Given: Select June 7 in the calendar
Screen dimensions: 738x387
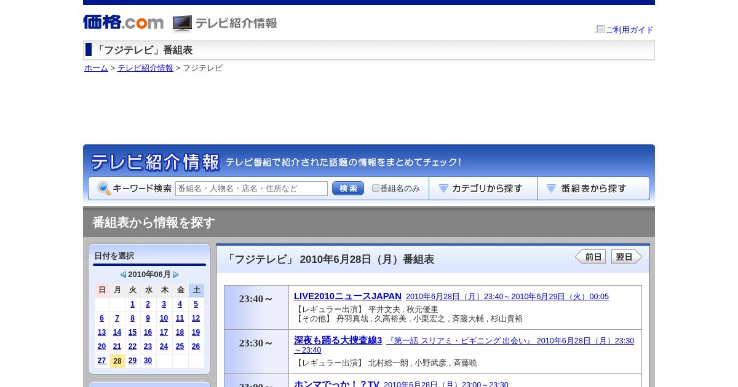Looking at the screenshot, I should [117, 318].
